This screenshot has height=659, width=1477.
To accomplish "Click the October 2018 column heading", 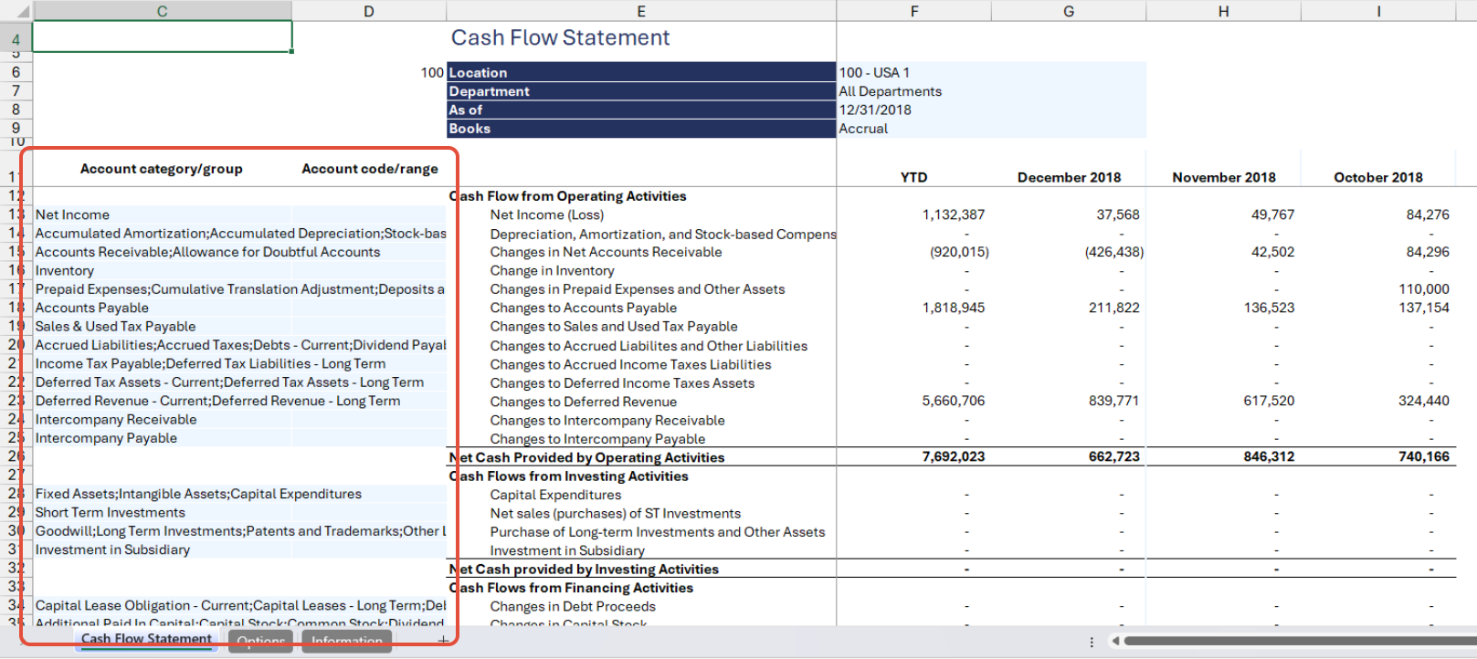I will [x=1378, y=177].
